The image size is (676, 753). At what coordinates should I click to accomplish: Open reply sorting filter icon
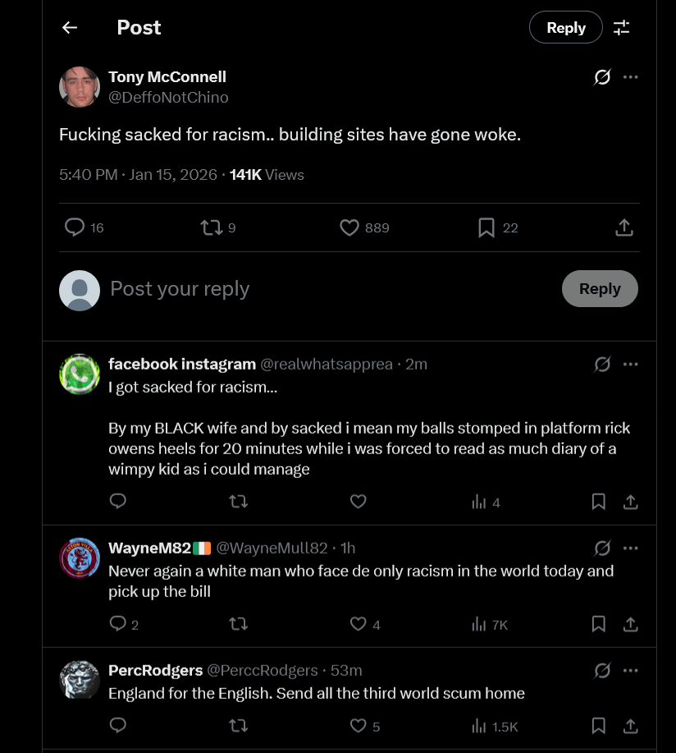[x=622, y=28]
